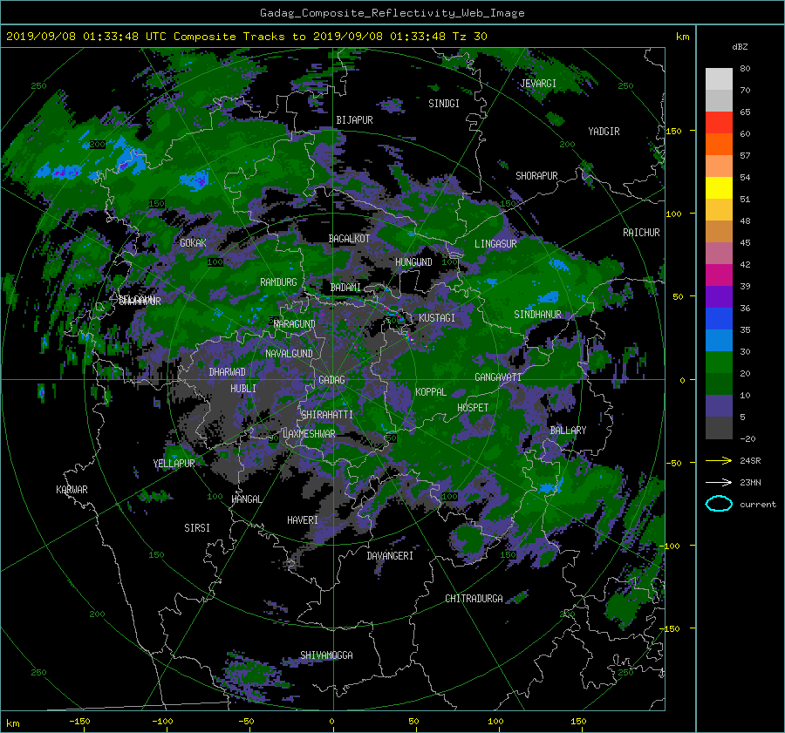
Task: Click the RAICHUR city label
Action: (x=641, y=233)
